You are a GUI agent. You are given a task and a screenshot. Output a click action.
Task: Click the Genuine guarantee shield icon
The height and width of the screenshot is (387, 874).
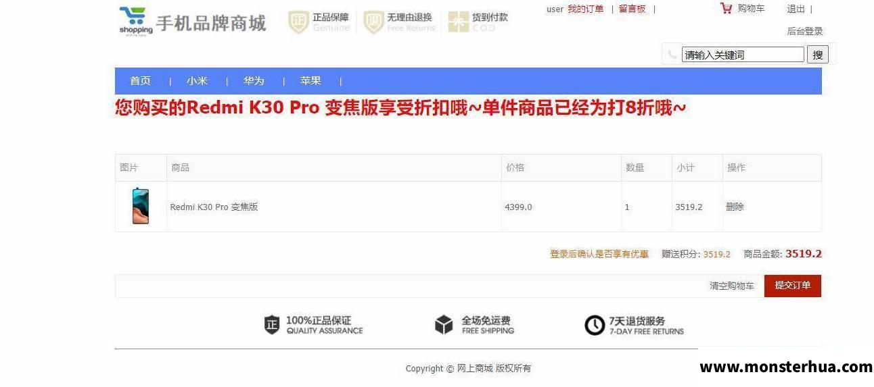[x=298, y=22]
